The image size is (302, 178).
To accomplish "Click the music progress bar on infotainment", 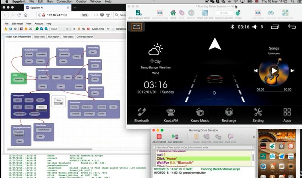I will pos(274,91).
